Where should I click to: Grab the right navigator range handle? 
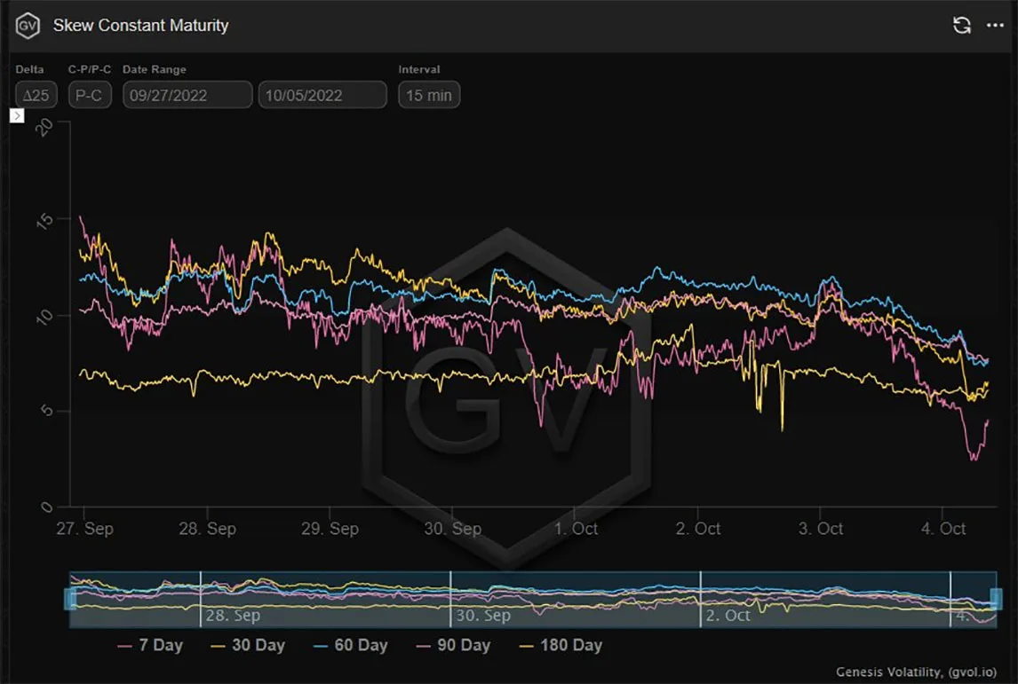click(996, 599)
